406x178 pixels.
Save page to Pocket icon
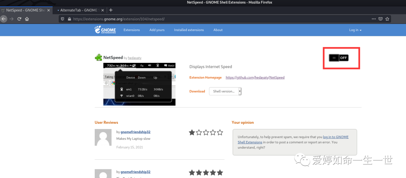pos(380,19)
